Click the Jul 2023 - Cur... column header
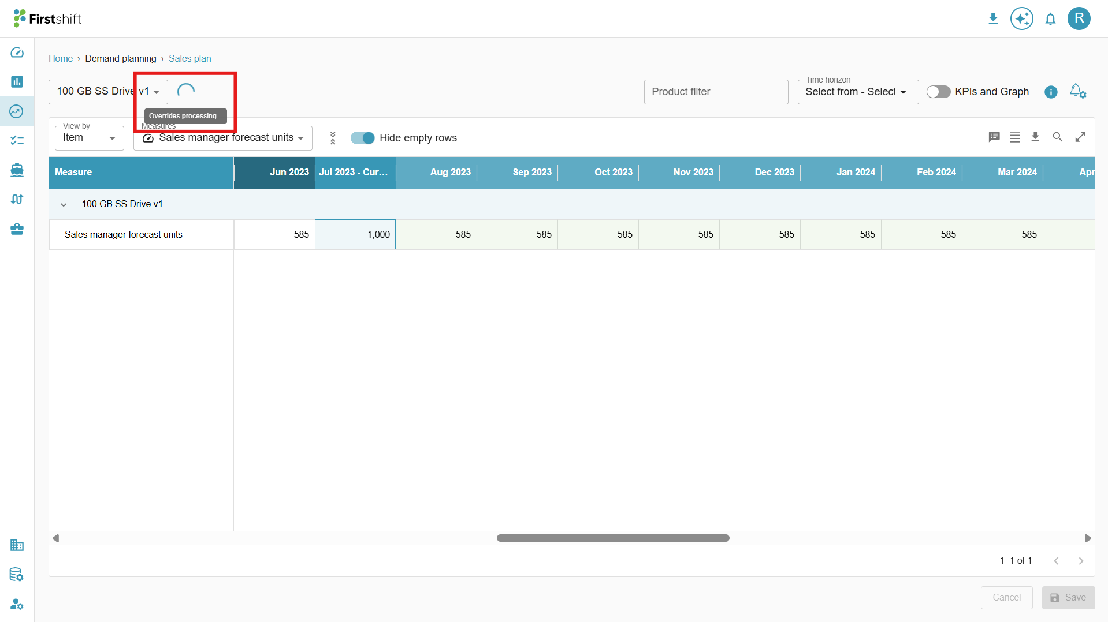The width and height of the screenshot is (1108, 622). click(355, 172)
